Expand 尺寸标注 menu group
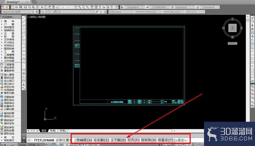Image resolution: width=255 pixels, height=146 pixels. 9,42
